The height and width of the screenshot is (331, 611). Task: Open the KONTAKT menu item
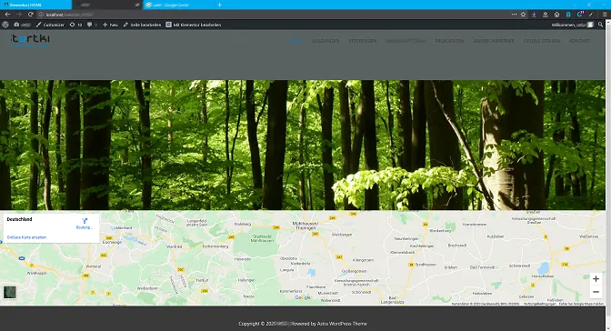click(x=579, y=41)
